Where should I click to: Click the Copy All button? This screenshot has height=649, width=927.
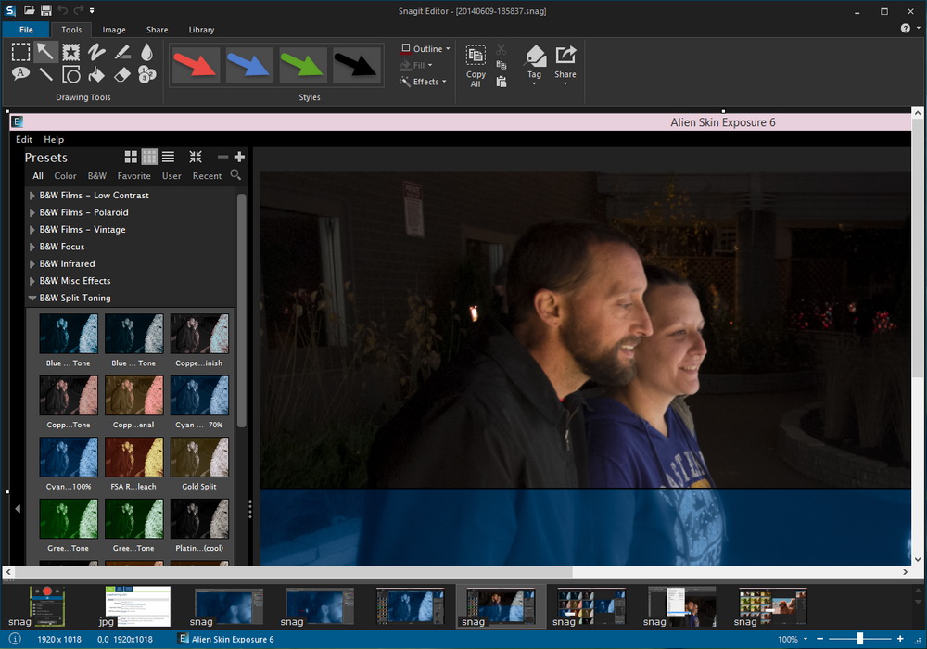(476, 66)
